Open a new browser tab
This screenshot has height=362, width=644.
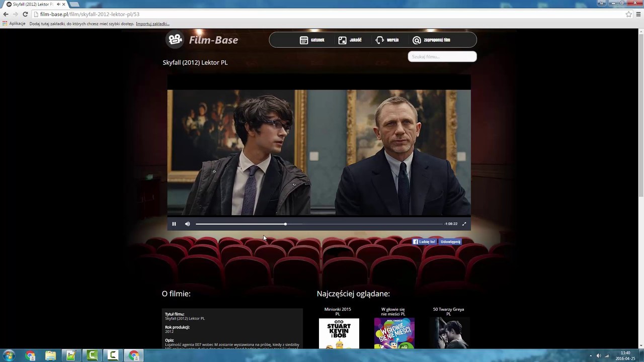coord(74,5)
